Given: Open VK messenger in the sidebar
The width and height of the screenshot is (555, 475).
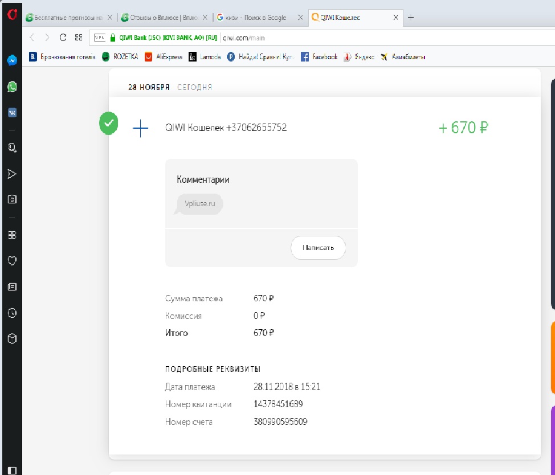Looking at the screenshot, I should (x=12, y=112).
